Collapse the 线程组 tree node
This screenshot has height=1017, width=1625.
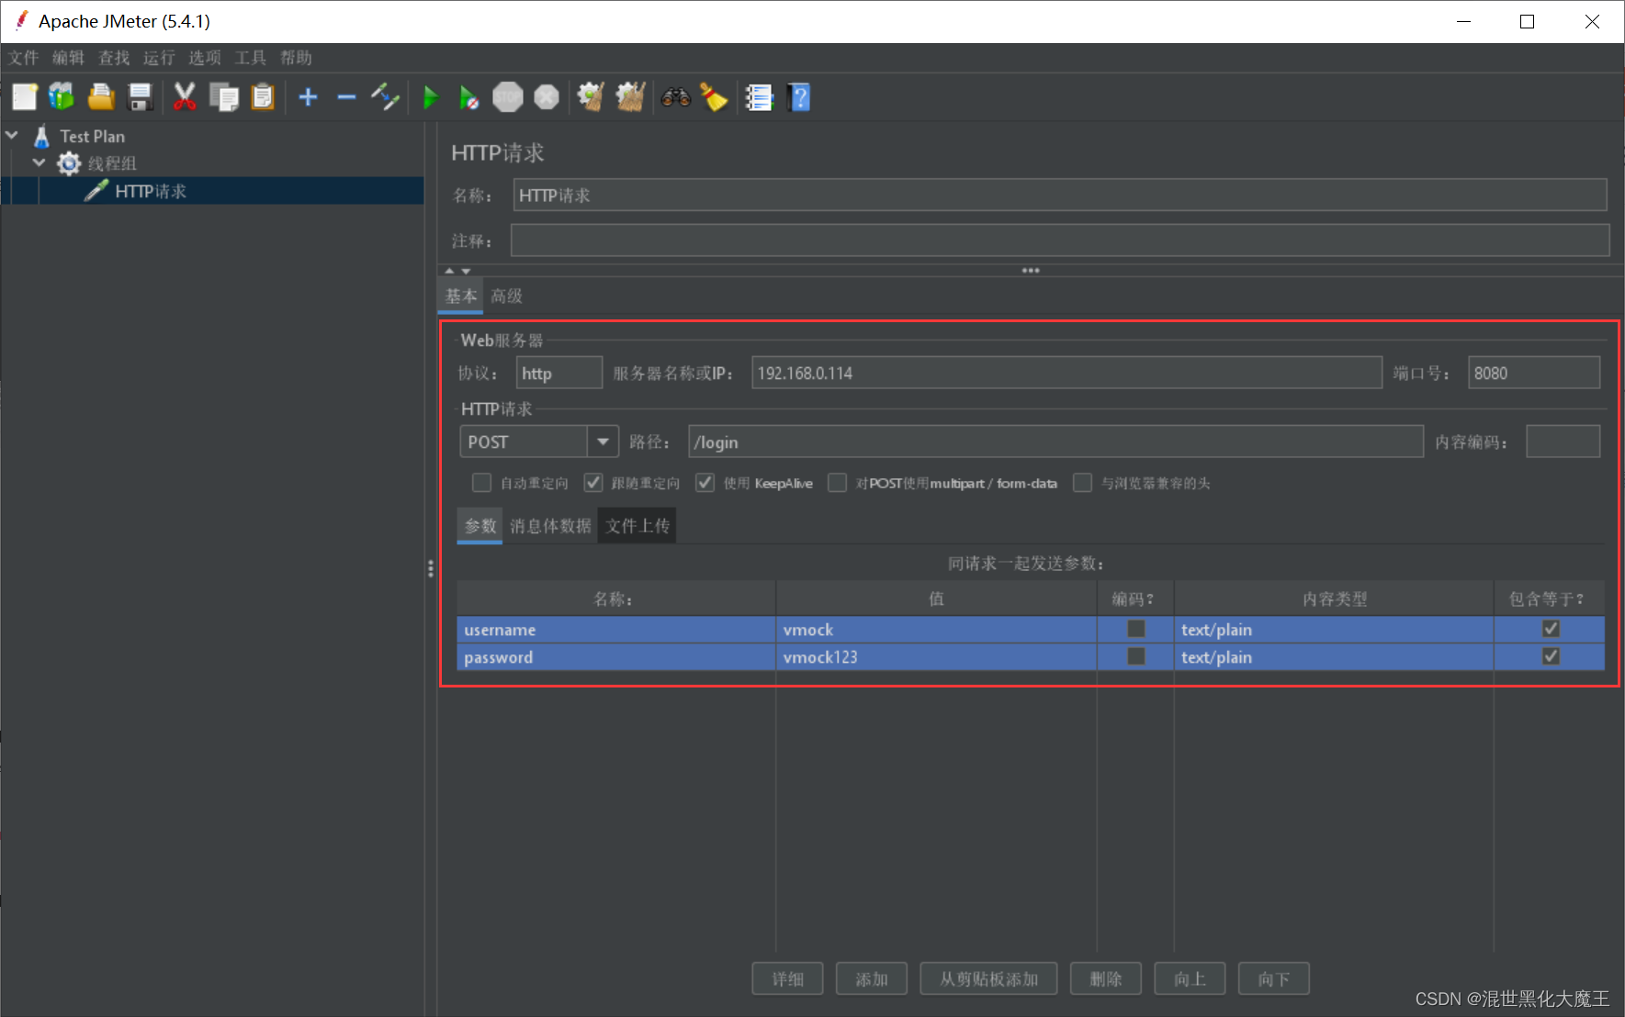tap(39, 162)
